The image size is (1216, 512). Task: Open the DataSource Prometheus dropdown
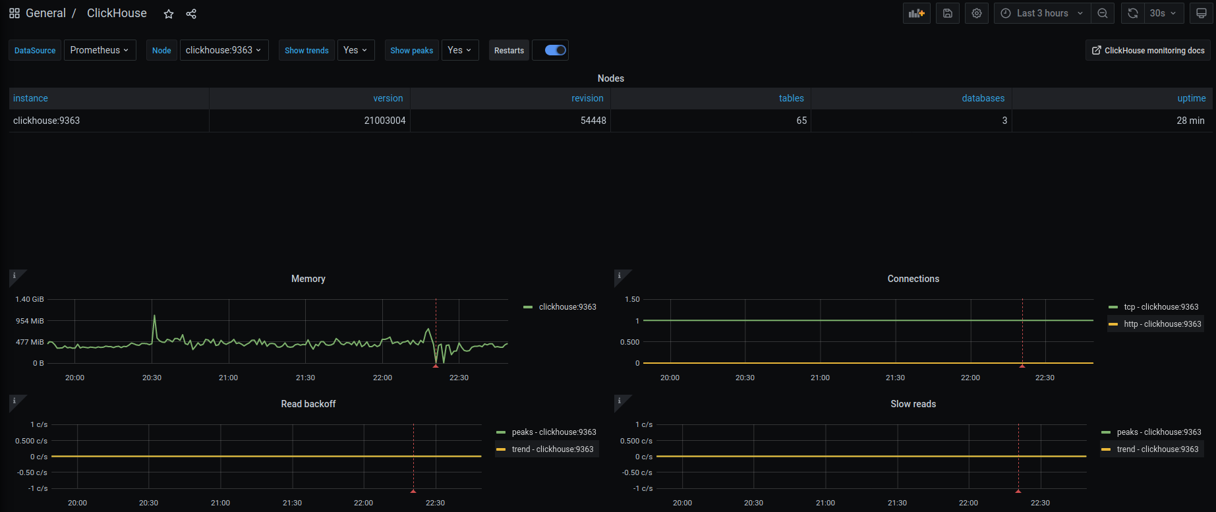click(100, 50)
